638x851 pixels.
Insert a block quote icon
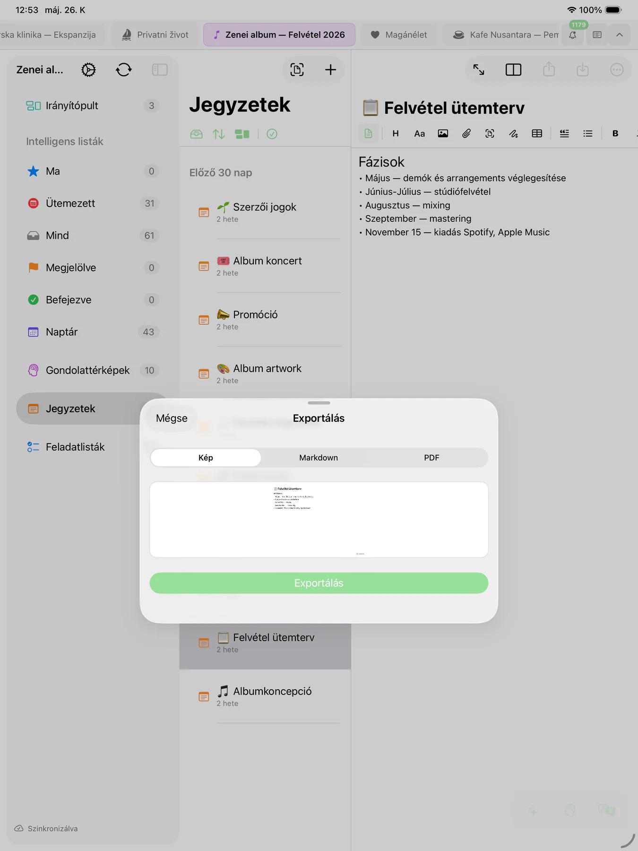point(564,134)
